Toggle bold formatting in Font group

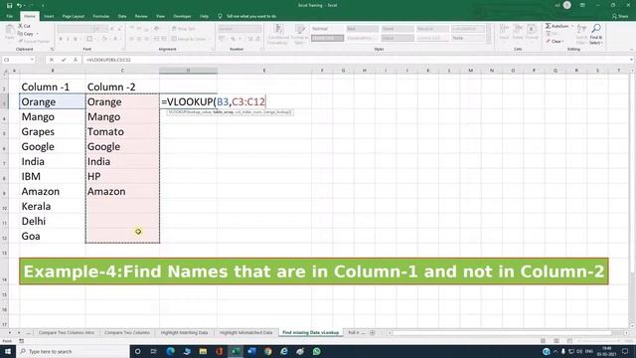(61, 39)
